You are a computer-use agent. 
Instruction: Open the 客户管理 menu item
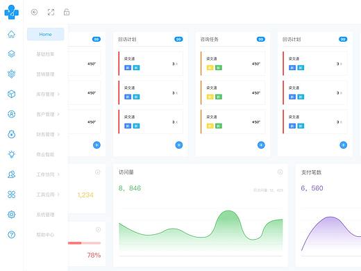[x=45, y=114]
